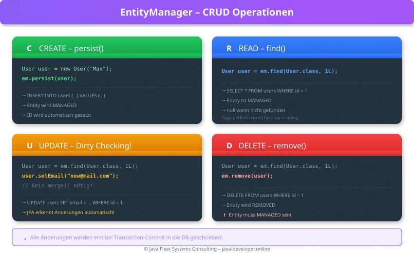Click the blue "R" letter badge

[x=229, y=48]
